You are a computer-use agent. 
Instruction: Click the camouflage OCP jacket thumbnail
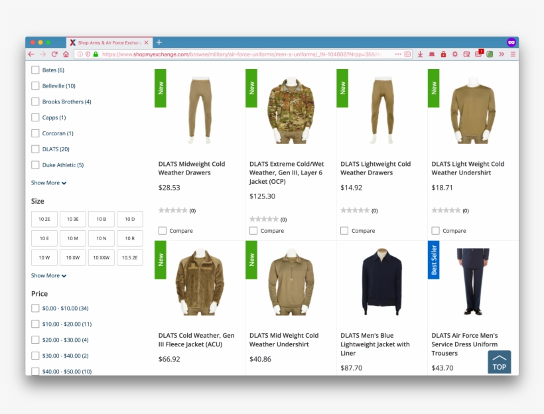tap(291, 110)
